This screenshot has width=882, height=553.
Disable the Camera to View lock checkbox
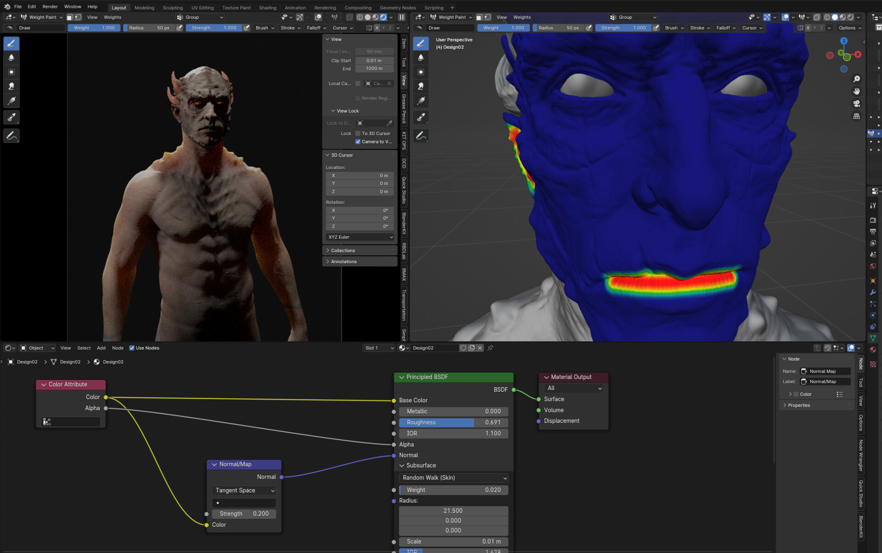click(x=358, y=141)
